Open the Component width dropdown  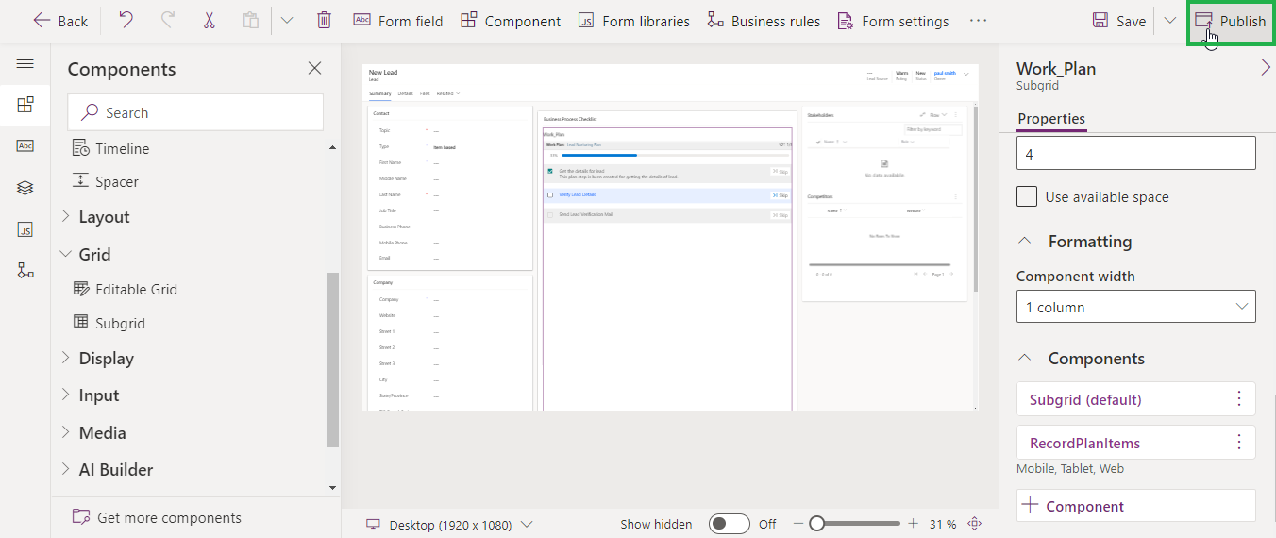click(1135, 307)
